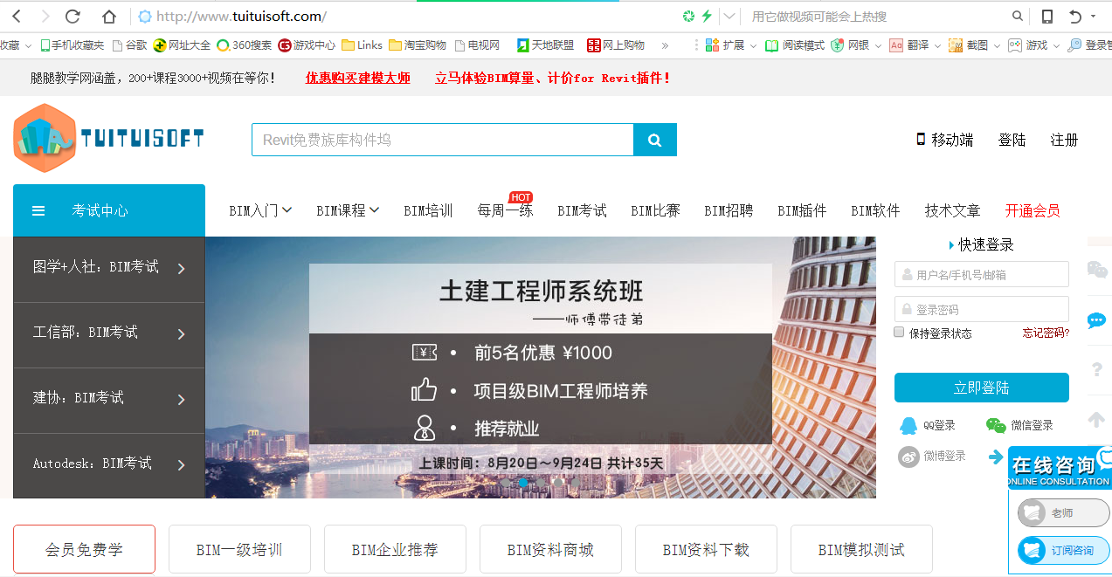Check the 保持登录状态 checkbox
Viewport: 1112px width, 577px height.
(x=900, y=332)
